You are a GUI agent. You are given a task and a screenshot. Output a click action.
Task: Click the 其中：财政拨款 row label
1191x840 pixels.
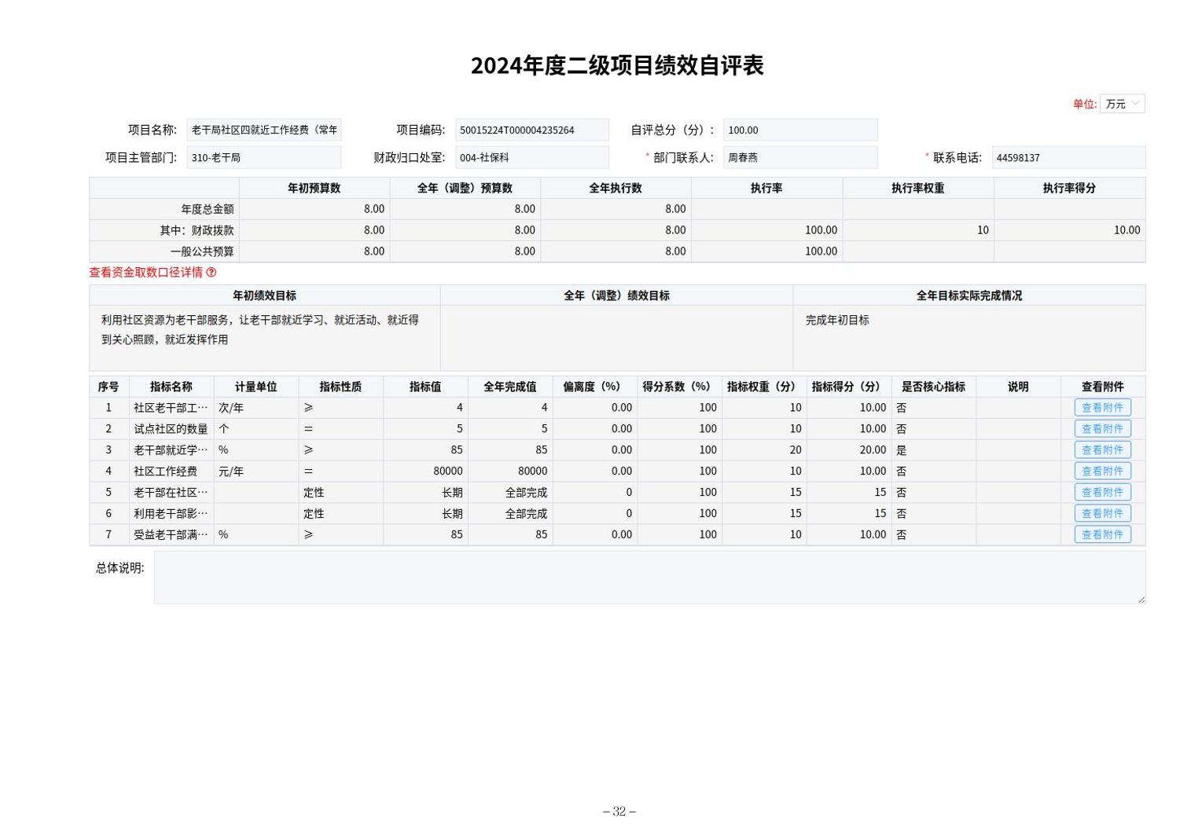[x=164, y=230]
